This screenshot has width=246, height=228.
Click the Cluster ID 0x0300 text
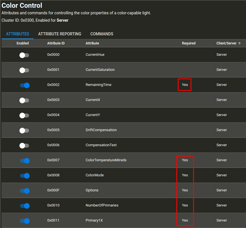pyautogui.click(x=18, y=20)
